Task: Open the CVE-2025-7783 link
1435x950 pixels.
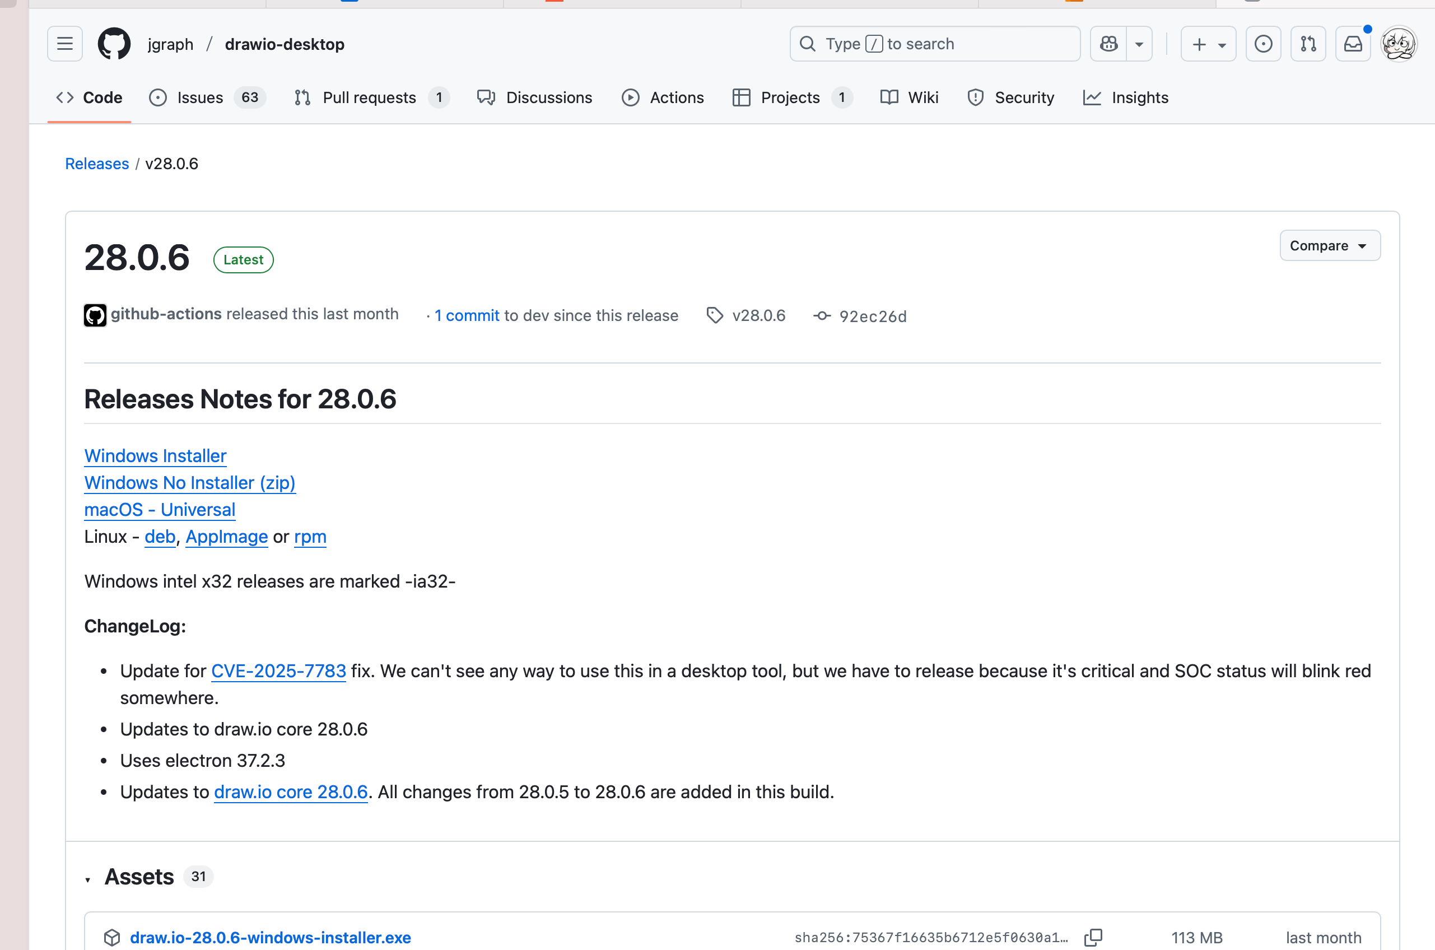Action: (x=278, y=670)
